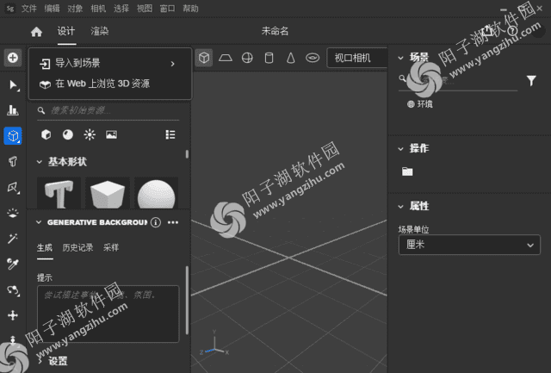This screenshot has width=551, height=373.
Task: Collapse the 场景 panel
Action: 400,58
